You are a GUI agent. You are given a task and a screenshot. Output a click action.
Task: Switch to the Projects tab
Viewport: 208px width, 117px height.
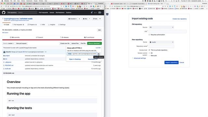pyautogui.click(x=32, y=25)
